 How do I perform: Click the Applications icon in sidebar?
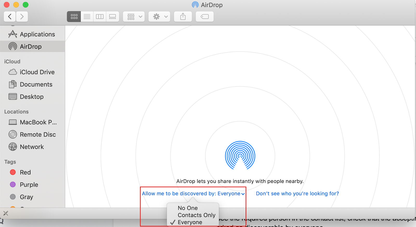(x=12, y=34)
